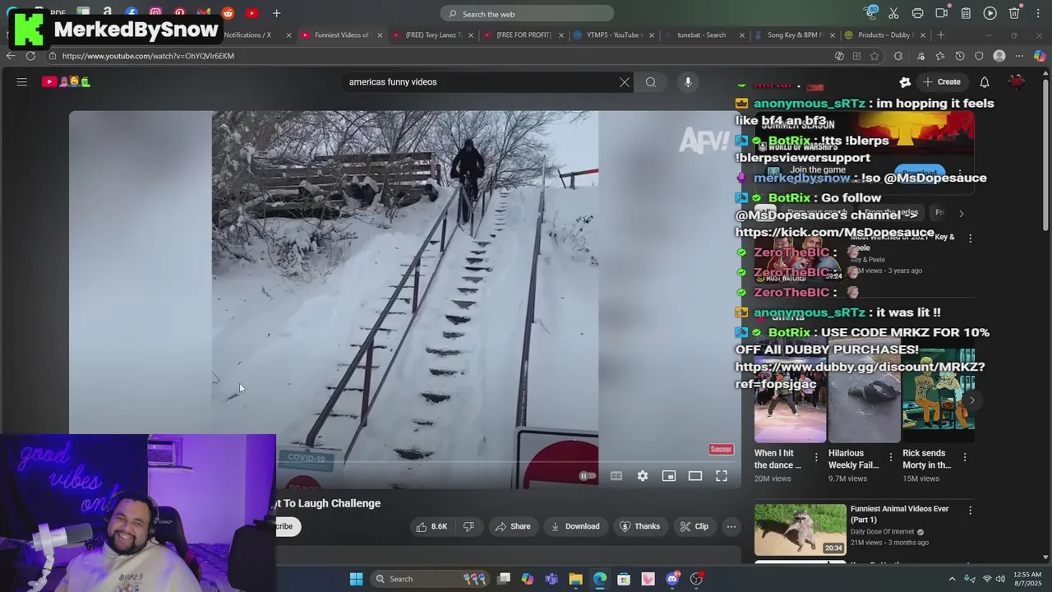Click the Download button under the video

pos(575,526)
